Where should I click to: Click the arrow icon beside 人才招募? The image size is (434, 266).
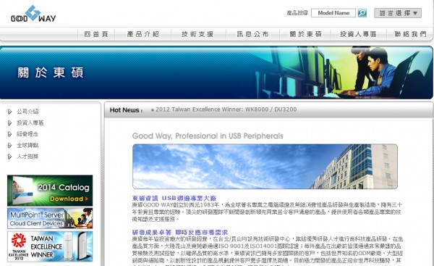9,157
